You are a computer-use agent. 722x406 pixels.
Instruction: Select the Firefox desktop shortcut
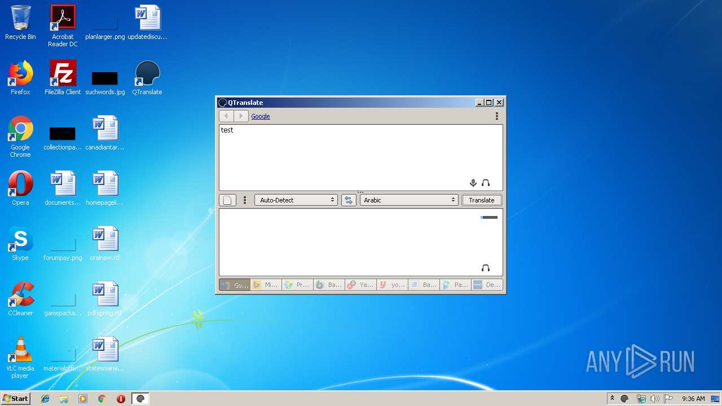click(20, 78)
